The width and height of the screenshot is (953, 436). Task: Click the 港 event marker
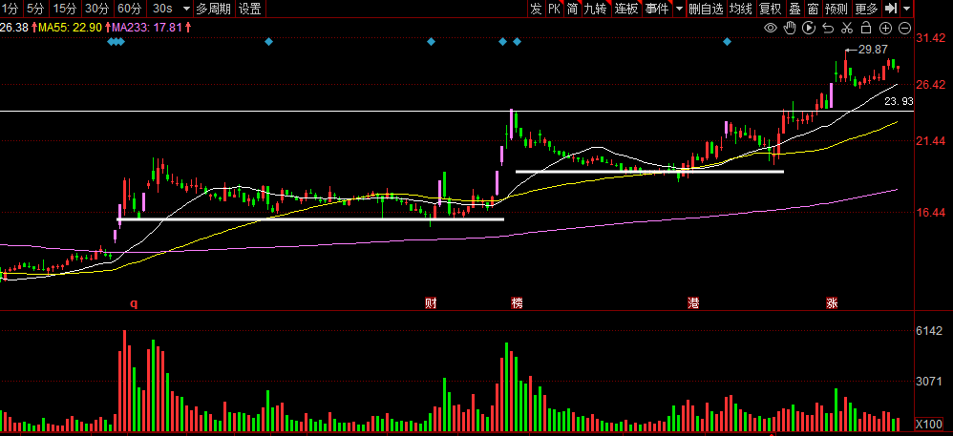[x=693, y=303]
